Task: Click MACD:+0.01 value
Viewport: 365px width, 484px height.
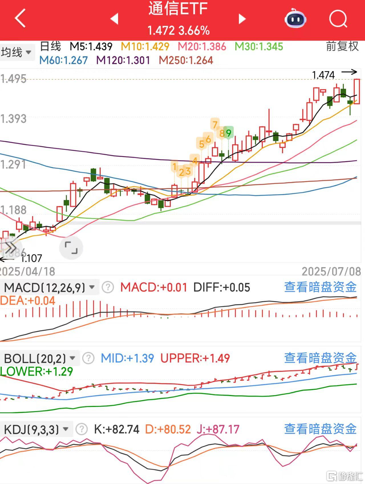Action: pos(154,287)
